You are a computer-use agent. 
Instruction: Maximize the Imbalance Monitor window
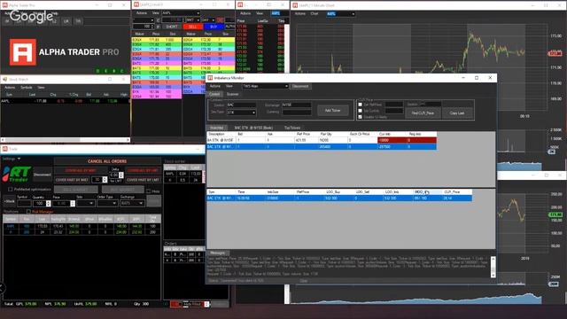click(x=477, y=78)
